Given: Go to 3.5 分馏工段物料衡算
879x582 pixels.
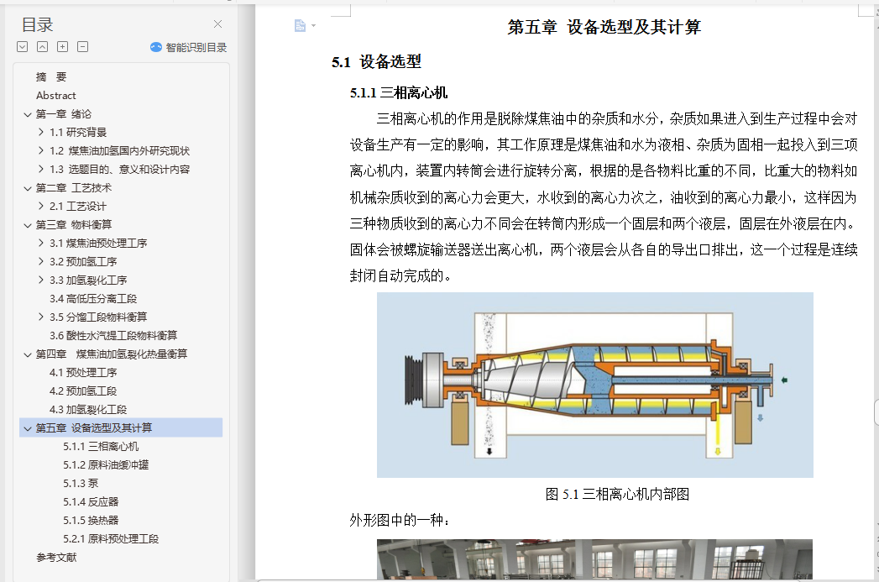Looking at the screenshot, I should (98, 317).
